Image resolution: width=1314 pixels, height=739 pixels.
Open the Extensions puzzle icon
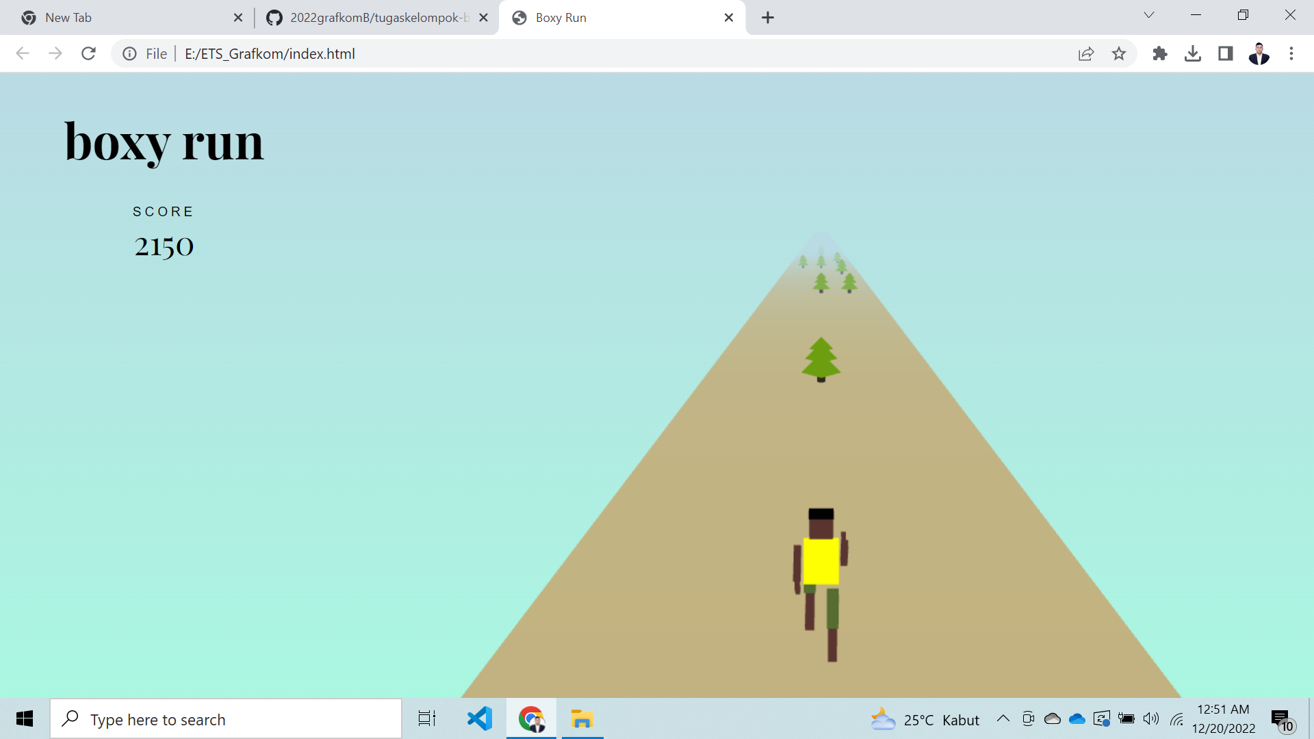[1159, 53]
